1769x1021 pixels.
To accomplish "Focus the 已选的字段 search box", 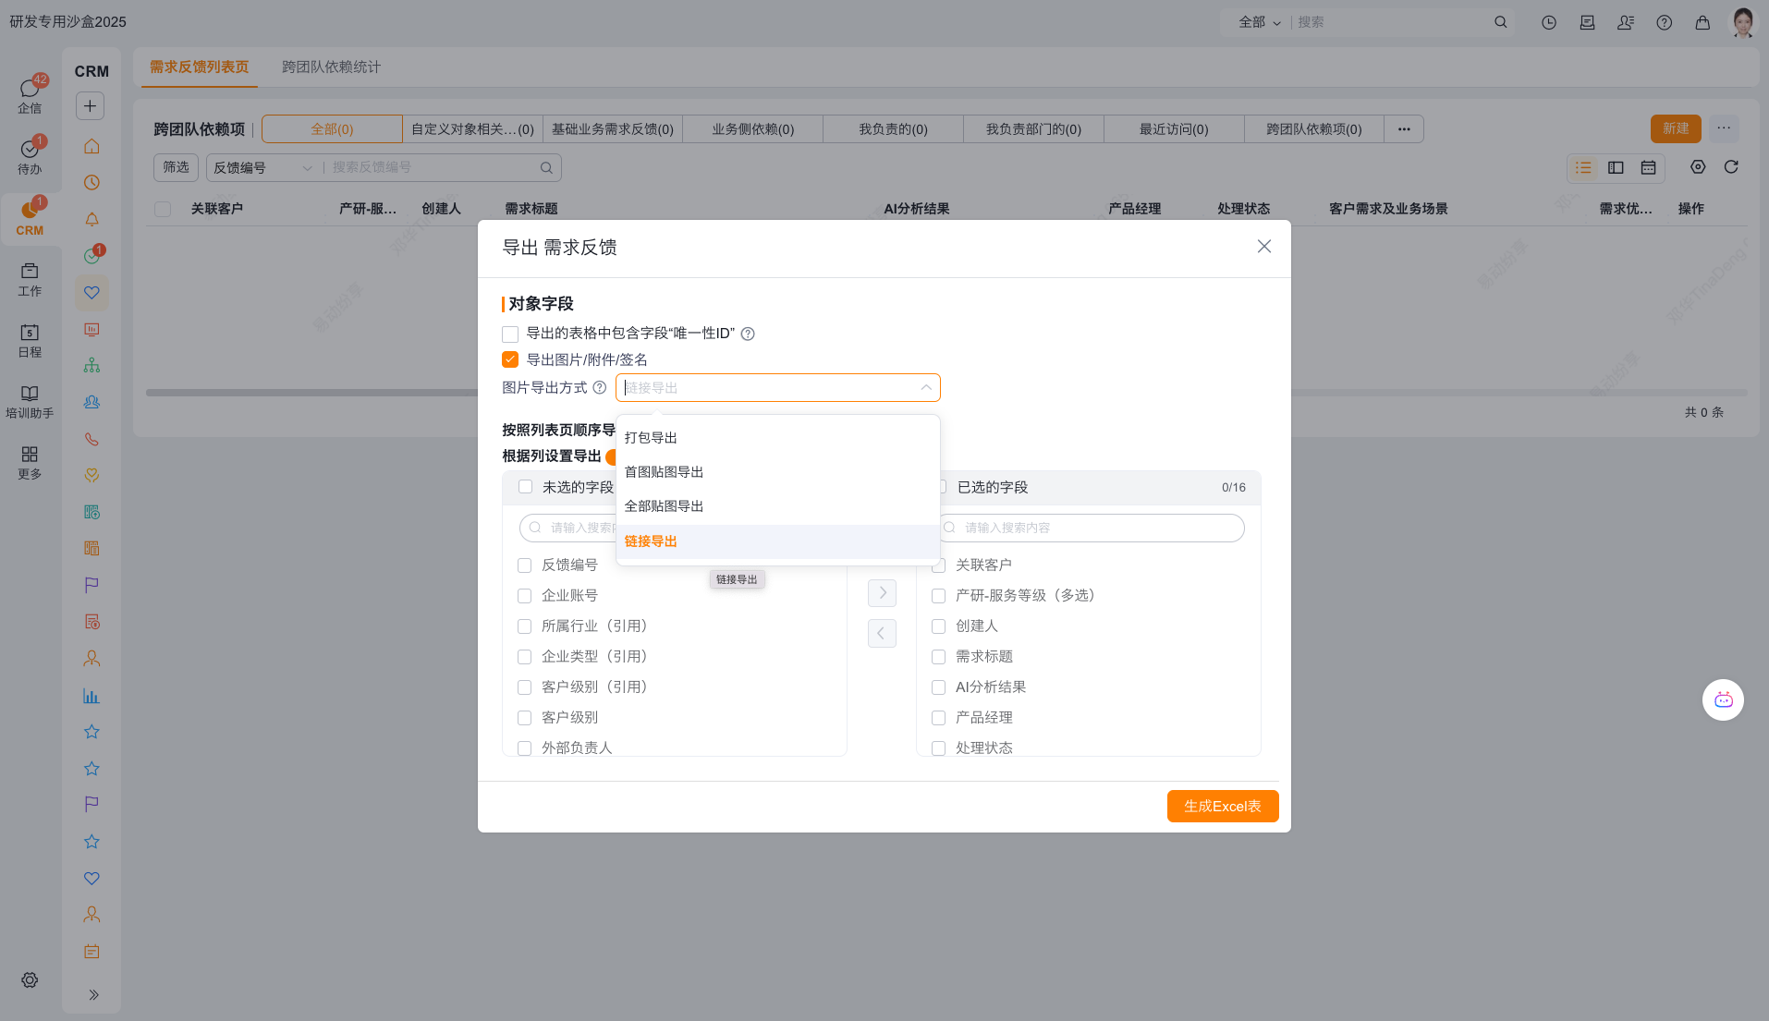I will click(1091, 528).
